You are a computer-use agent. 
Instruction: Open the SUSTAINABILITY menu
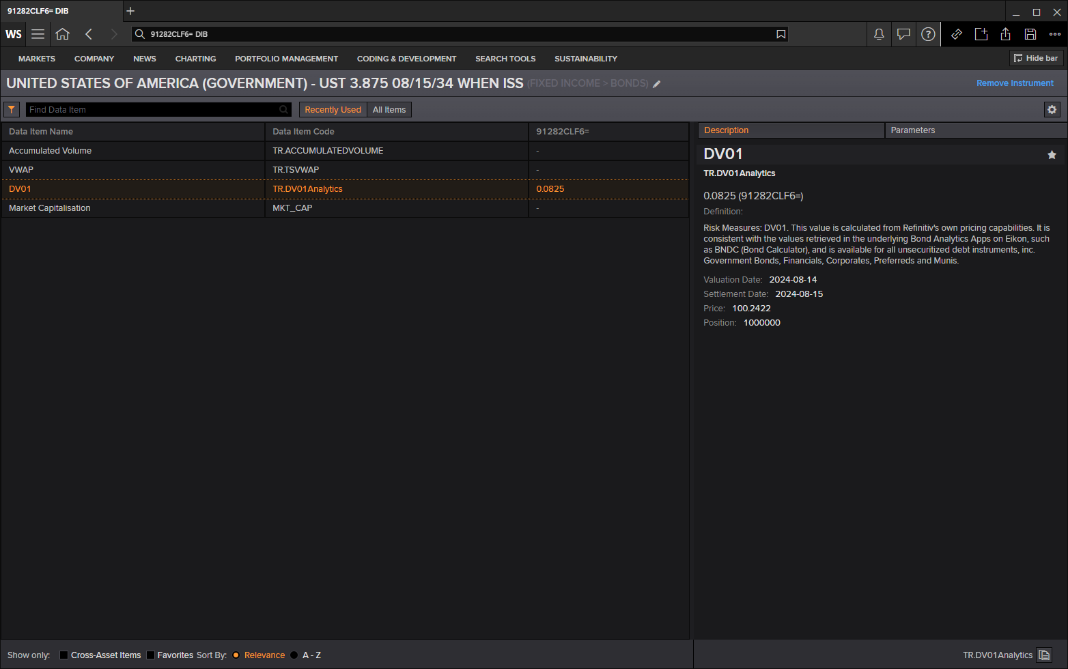586,59
